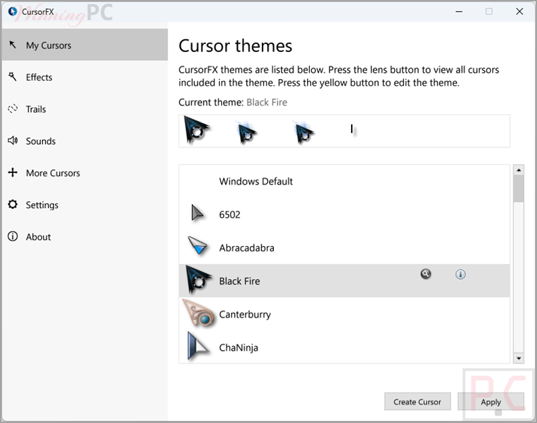
Task: Select the 6502 theme name
Action: pyautogui.click(x=229, y=215)
